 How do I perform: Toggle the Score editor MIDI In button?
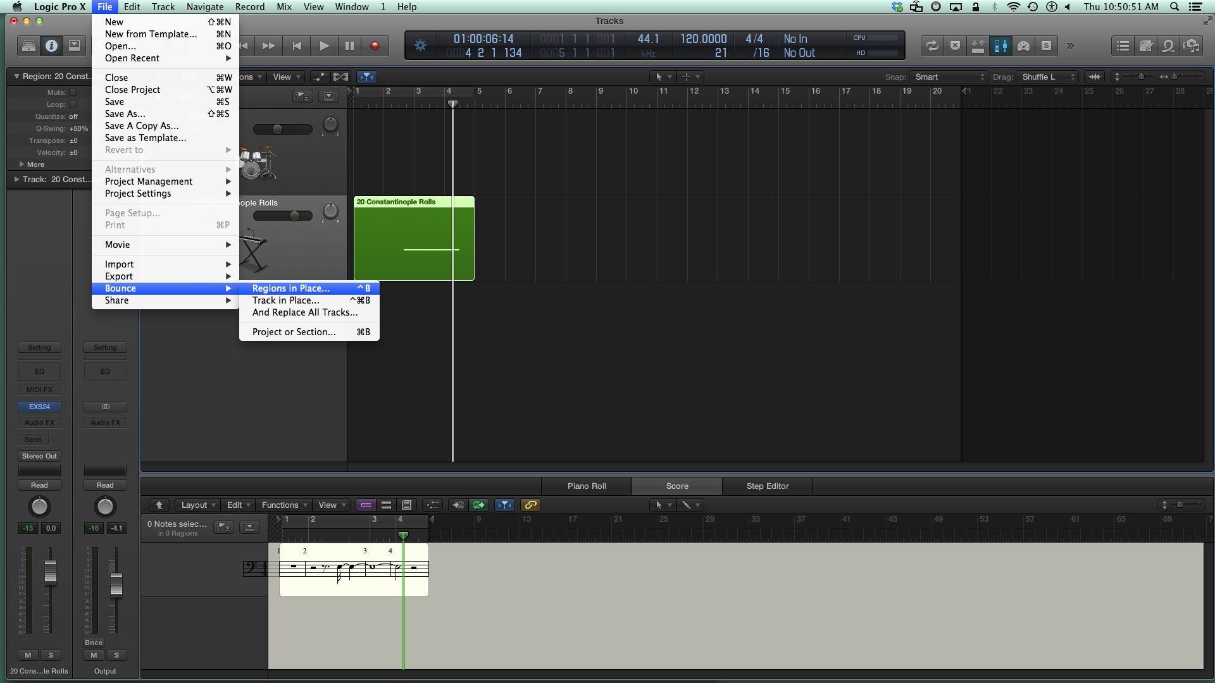[x=457, y=505]
